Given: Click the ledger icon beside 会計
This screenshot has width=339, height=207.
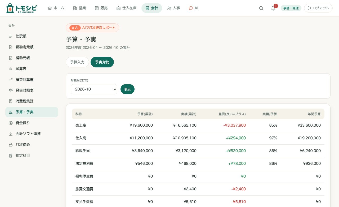Looking at the screenshot, I should tap(147, 8).
